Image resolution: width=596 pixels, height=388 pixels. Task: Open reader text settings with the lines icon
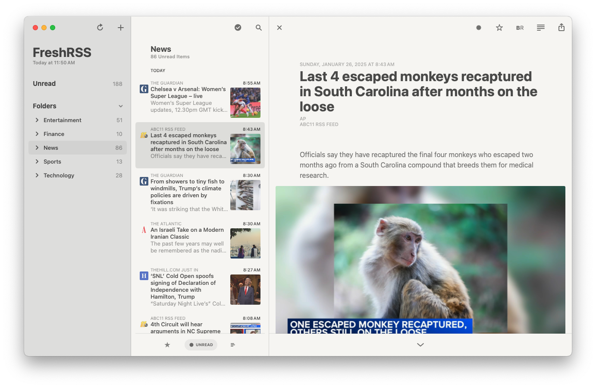(540, 27)
